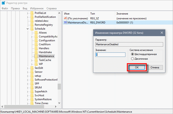Click the setup folder icon
The width and height of the screenshot is (173, 114).
tap(32, 76)
